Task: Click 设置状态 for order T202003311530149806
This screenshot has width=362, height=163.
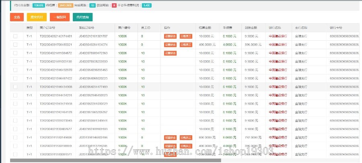Action: coord(171,138)
